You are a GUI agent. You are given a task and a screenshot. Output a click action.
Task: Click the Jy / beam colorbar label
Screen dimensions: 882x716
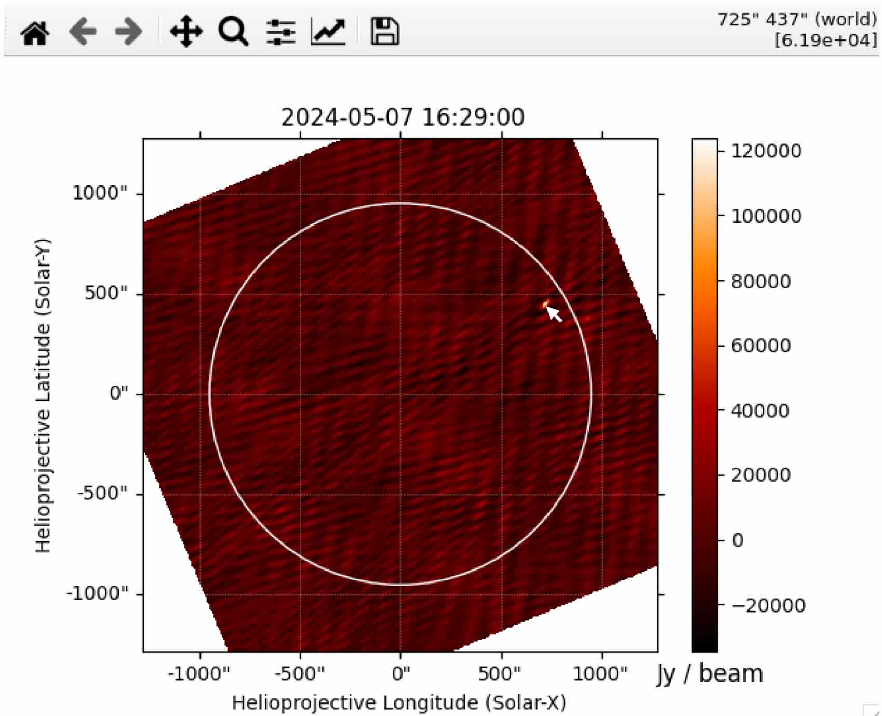click(x=710, y=673)
